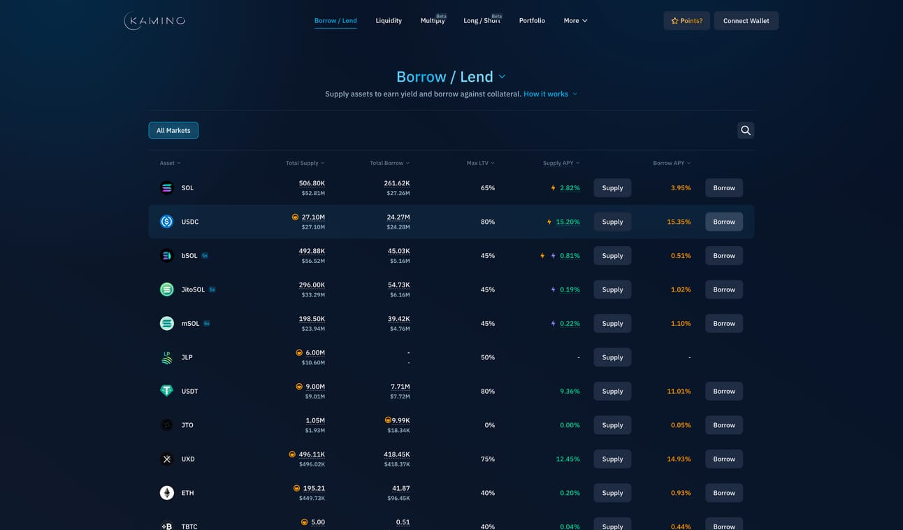The image size is (903, 530).
Task: Click the JTO asset name
Action: click(187, 425)
